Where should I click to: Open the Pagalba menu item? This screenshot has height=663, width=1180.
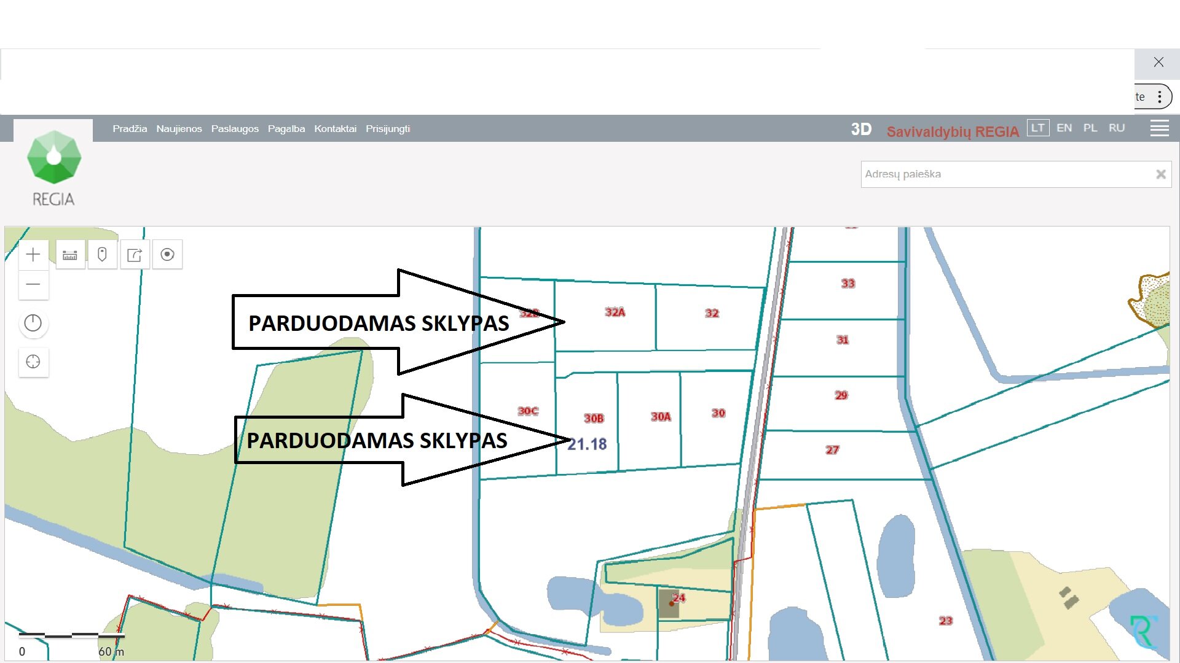pos(286,129)
